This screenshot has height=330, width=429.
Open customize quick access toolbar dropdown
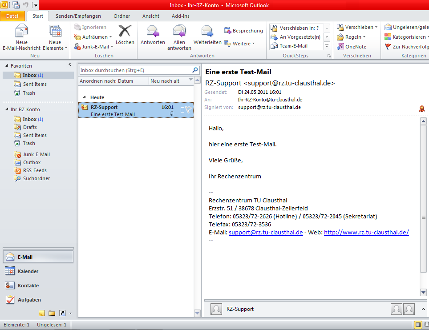(x=36, y=5)
